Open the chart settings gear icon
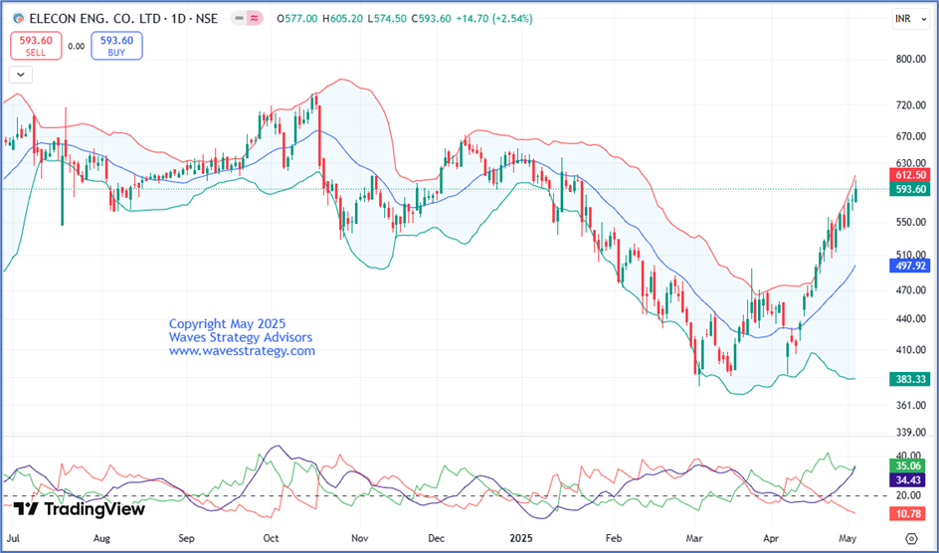This screenshot has height=553, width=939. 911,538
